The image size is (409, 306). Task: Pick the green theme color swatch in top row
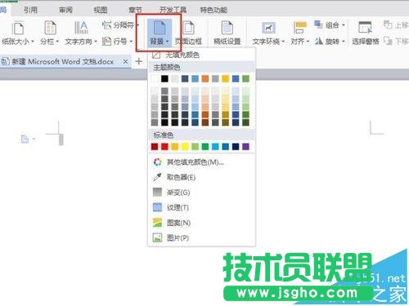tap(245, 79)
